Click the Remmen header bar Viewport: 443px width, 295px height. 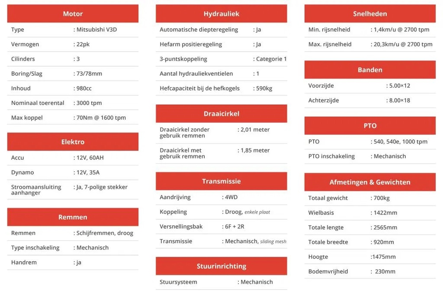tap(73, 217)
